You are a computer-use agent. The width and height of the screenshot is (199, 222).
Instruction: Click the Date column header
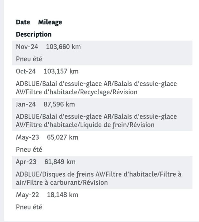23,22
